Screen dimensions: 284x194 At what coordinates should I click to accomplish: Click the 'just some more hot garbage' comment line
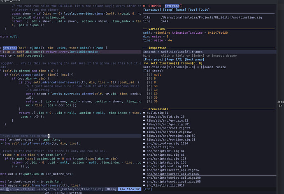71,136
